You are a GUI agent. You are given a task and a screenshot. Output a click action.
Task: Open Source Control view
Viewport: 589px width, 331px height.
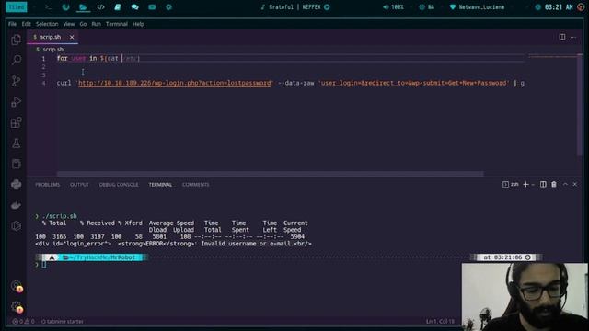[17, 81]
